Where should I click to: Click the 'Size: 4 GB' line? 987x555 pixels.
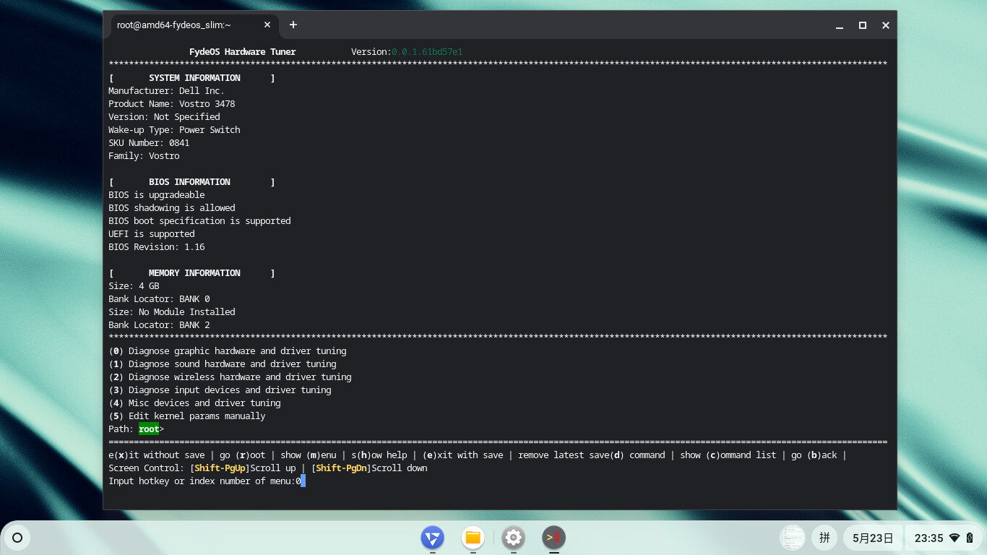[134, 286]
